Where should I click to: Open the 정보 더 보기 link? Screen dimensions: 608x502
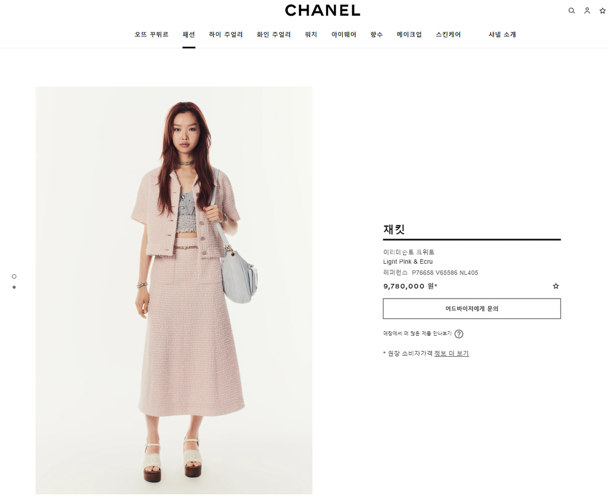(451, 353)
